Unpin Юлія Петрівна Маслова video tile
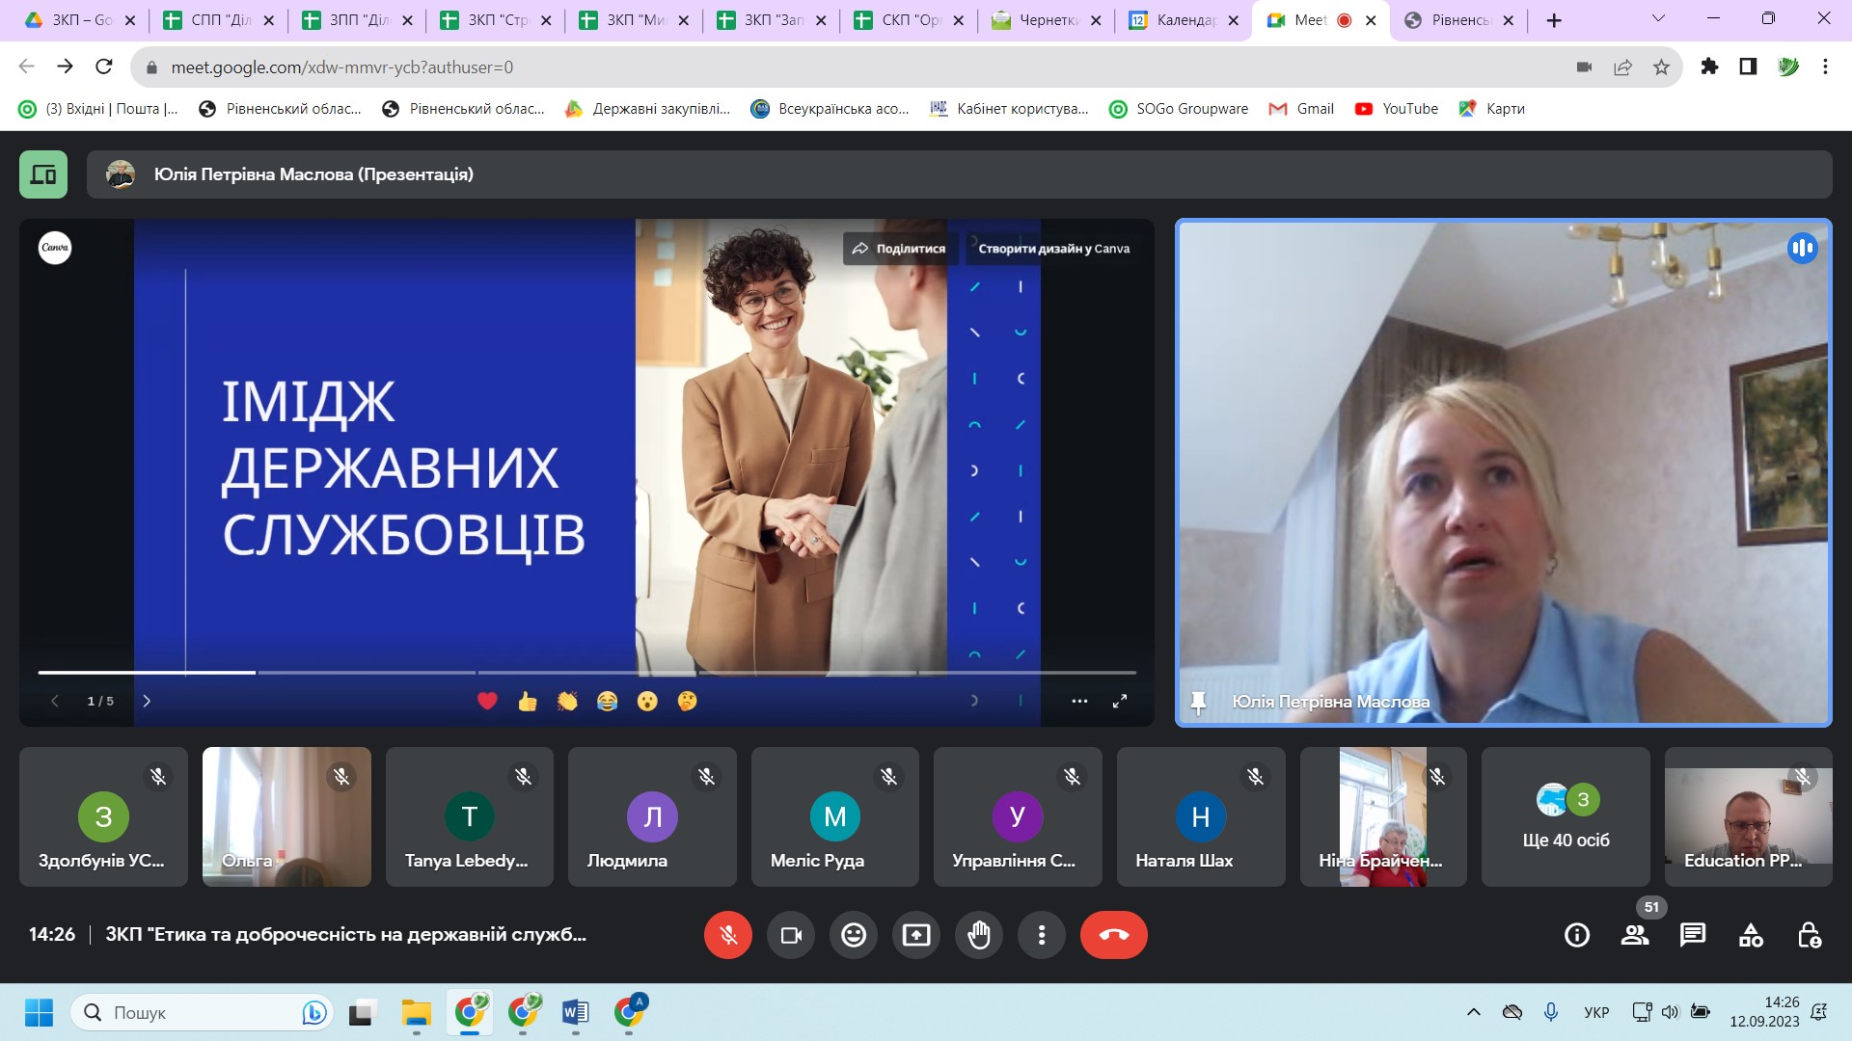Viewport: 1852px width, 1041px height. (1198, 702)
